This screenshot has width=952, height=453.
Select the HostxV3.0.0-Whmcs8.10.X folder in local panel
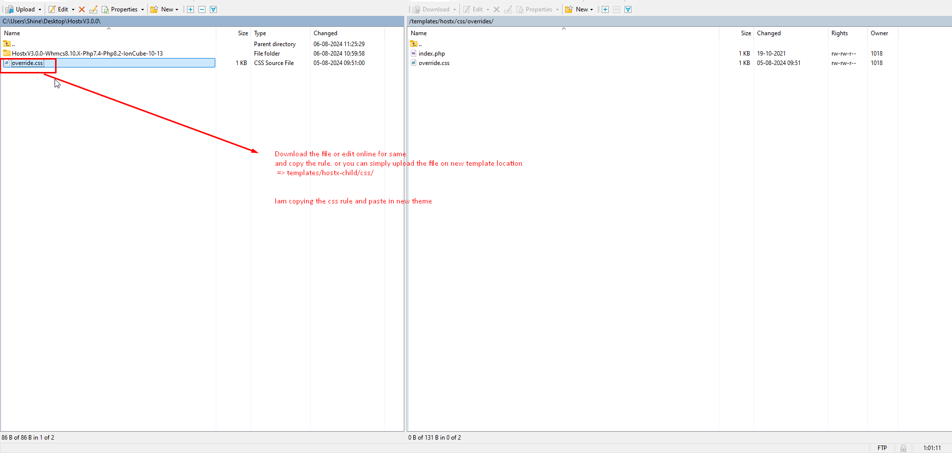pyautogui.click(x=87, y=54)
